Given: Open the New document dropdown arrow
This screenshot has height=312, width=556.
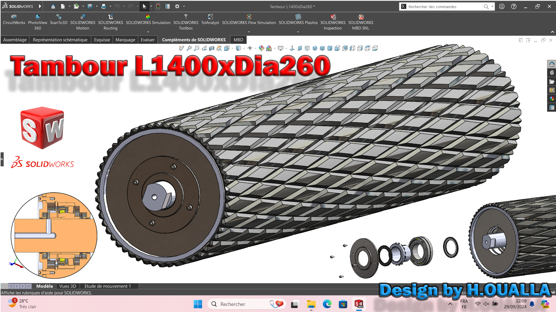Looking at the screenshot, I should coord(69,6).
